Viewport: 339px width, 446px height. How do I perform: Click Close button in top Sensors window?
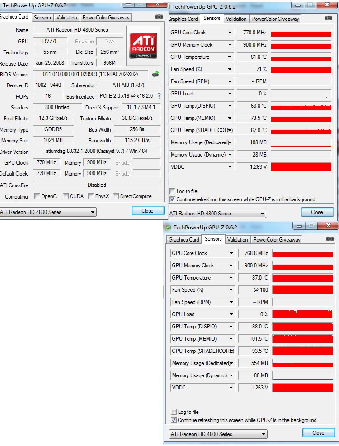tap(317, 212)
